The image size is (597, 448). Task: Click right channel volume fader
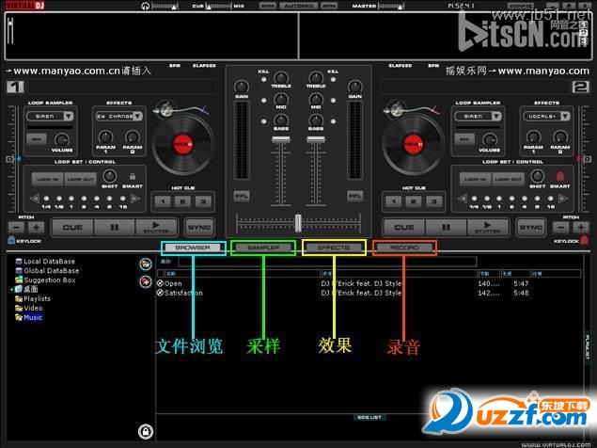tap(316, 139)
